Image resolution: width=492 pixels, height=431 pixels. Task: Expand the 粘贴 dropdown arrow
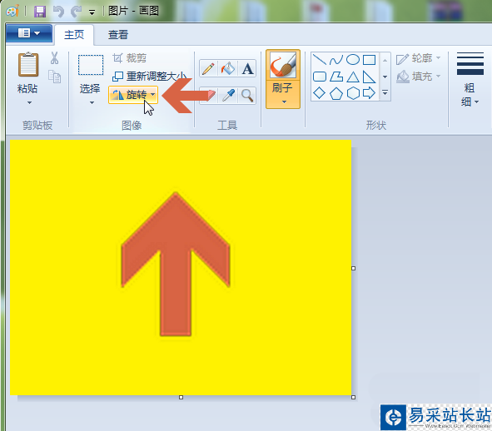(x=29, y=102)
